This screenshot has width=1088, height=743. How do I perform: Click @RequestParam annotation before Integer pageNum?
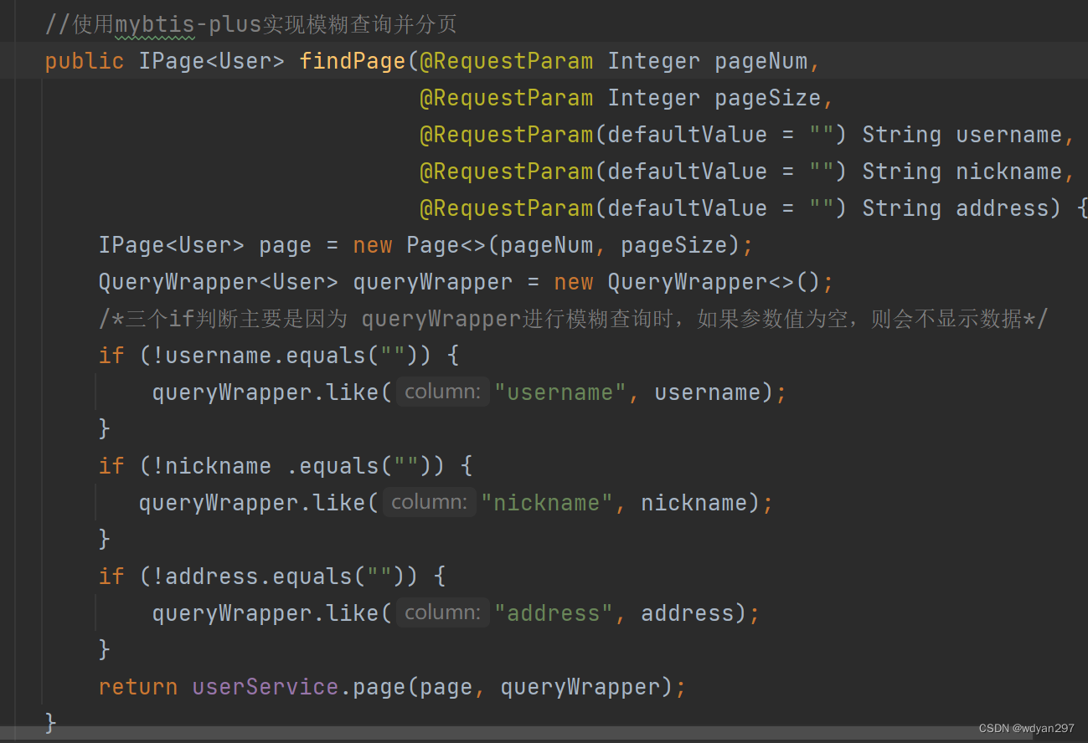tap(507, 61)
